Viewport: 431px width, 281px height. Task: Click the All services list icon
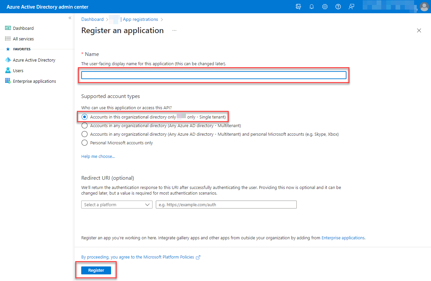tap(8, 39)
